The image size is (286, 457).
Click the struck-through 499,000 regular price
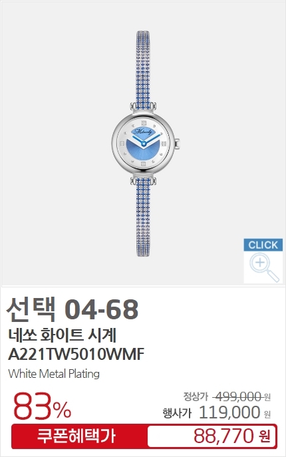click(238, 396)
